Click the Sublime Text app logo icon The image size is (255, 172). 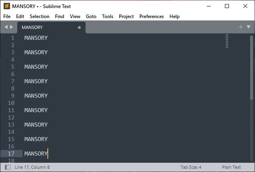click(7, 6)
